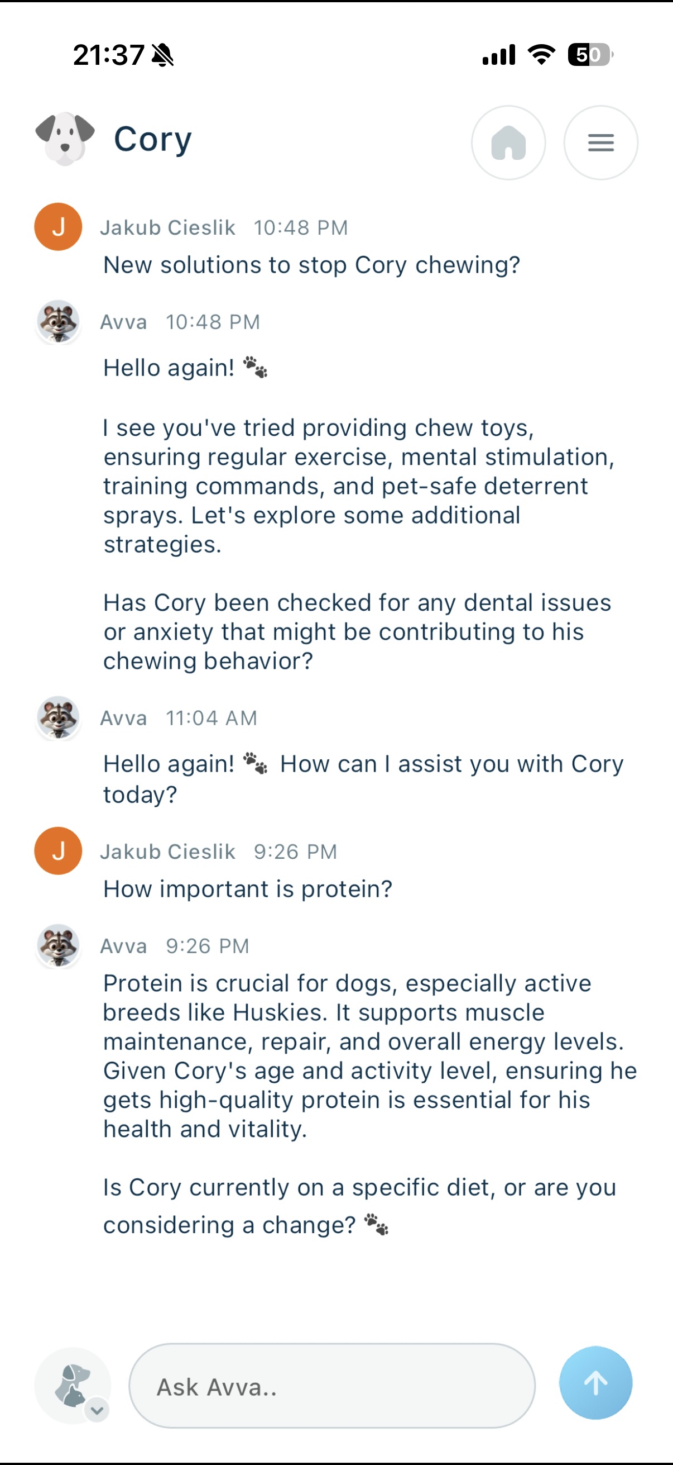
Task: Open the hamburger menu
Action: (600, 142)
